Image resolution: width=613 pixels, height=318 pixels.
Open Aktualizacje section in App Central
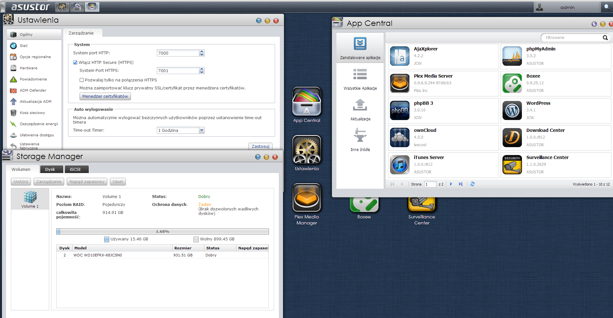pyautogui.click(x=360, y=110)
